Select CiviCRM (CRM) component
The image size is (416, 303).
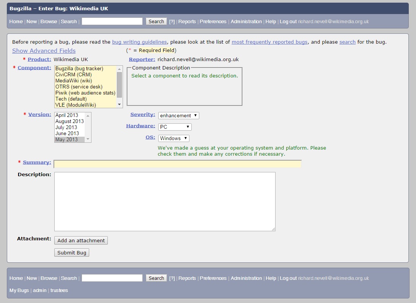point(85,74)
